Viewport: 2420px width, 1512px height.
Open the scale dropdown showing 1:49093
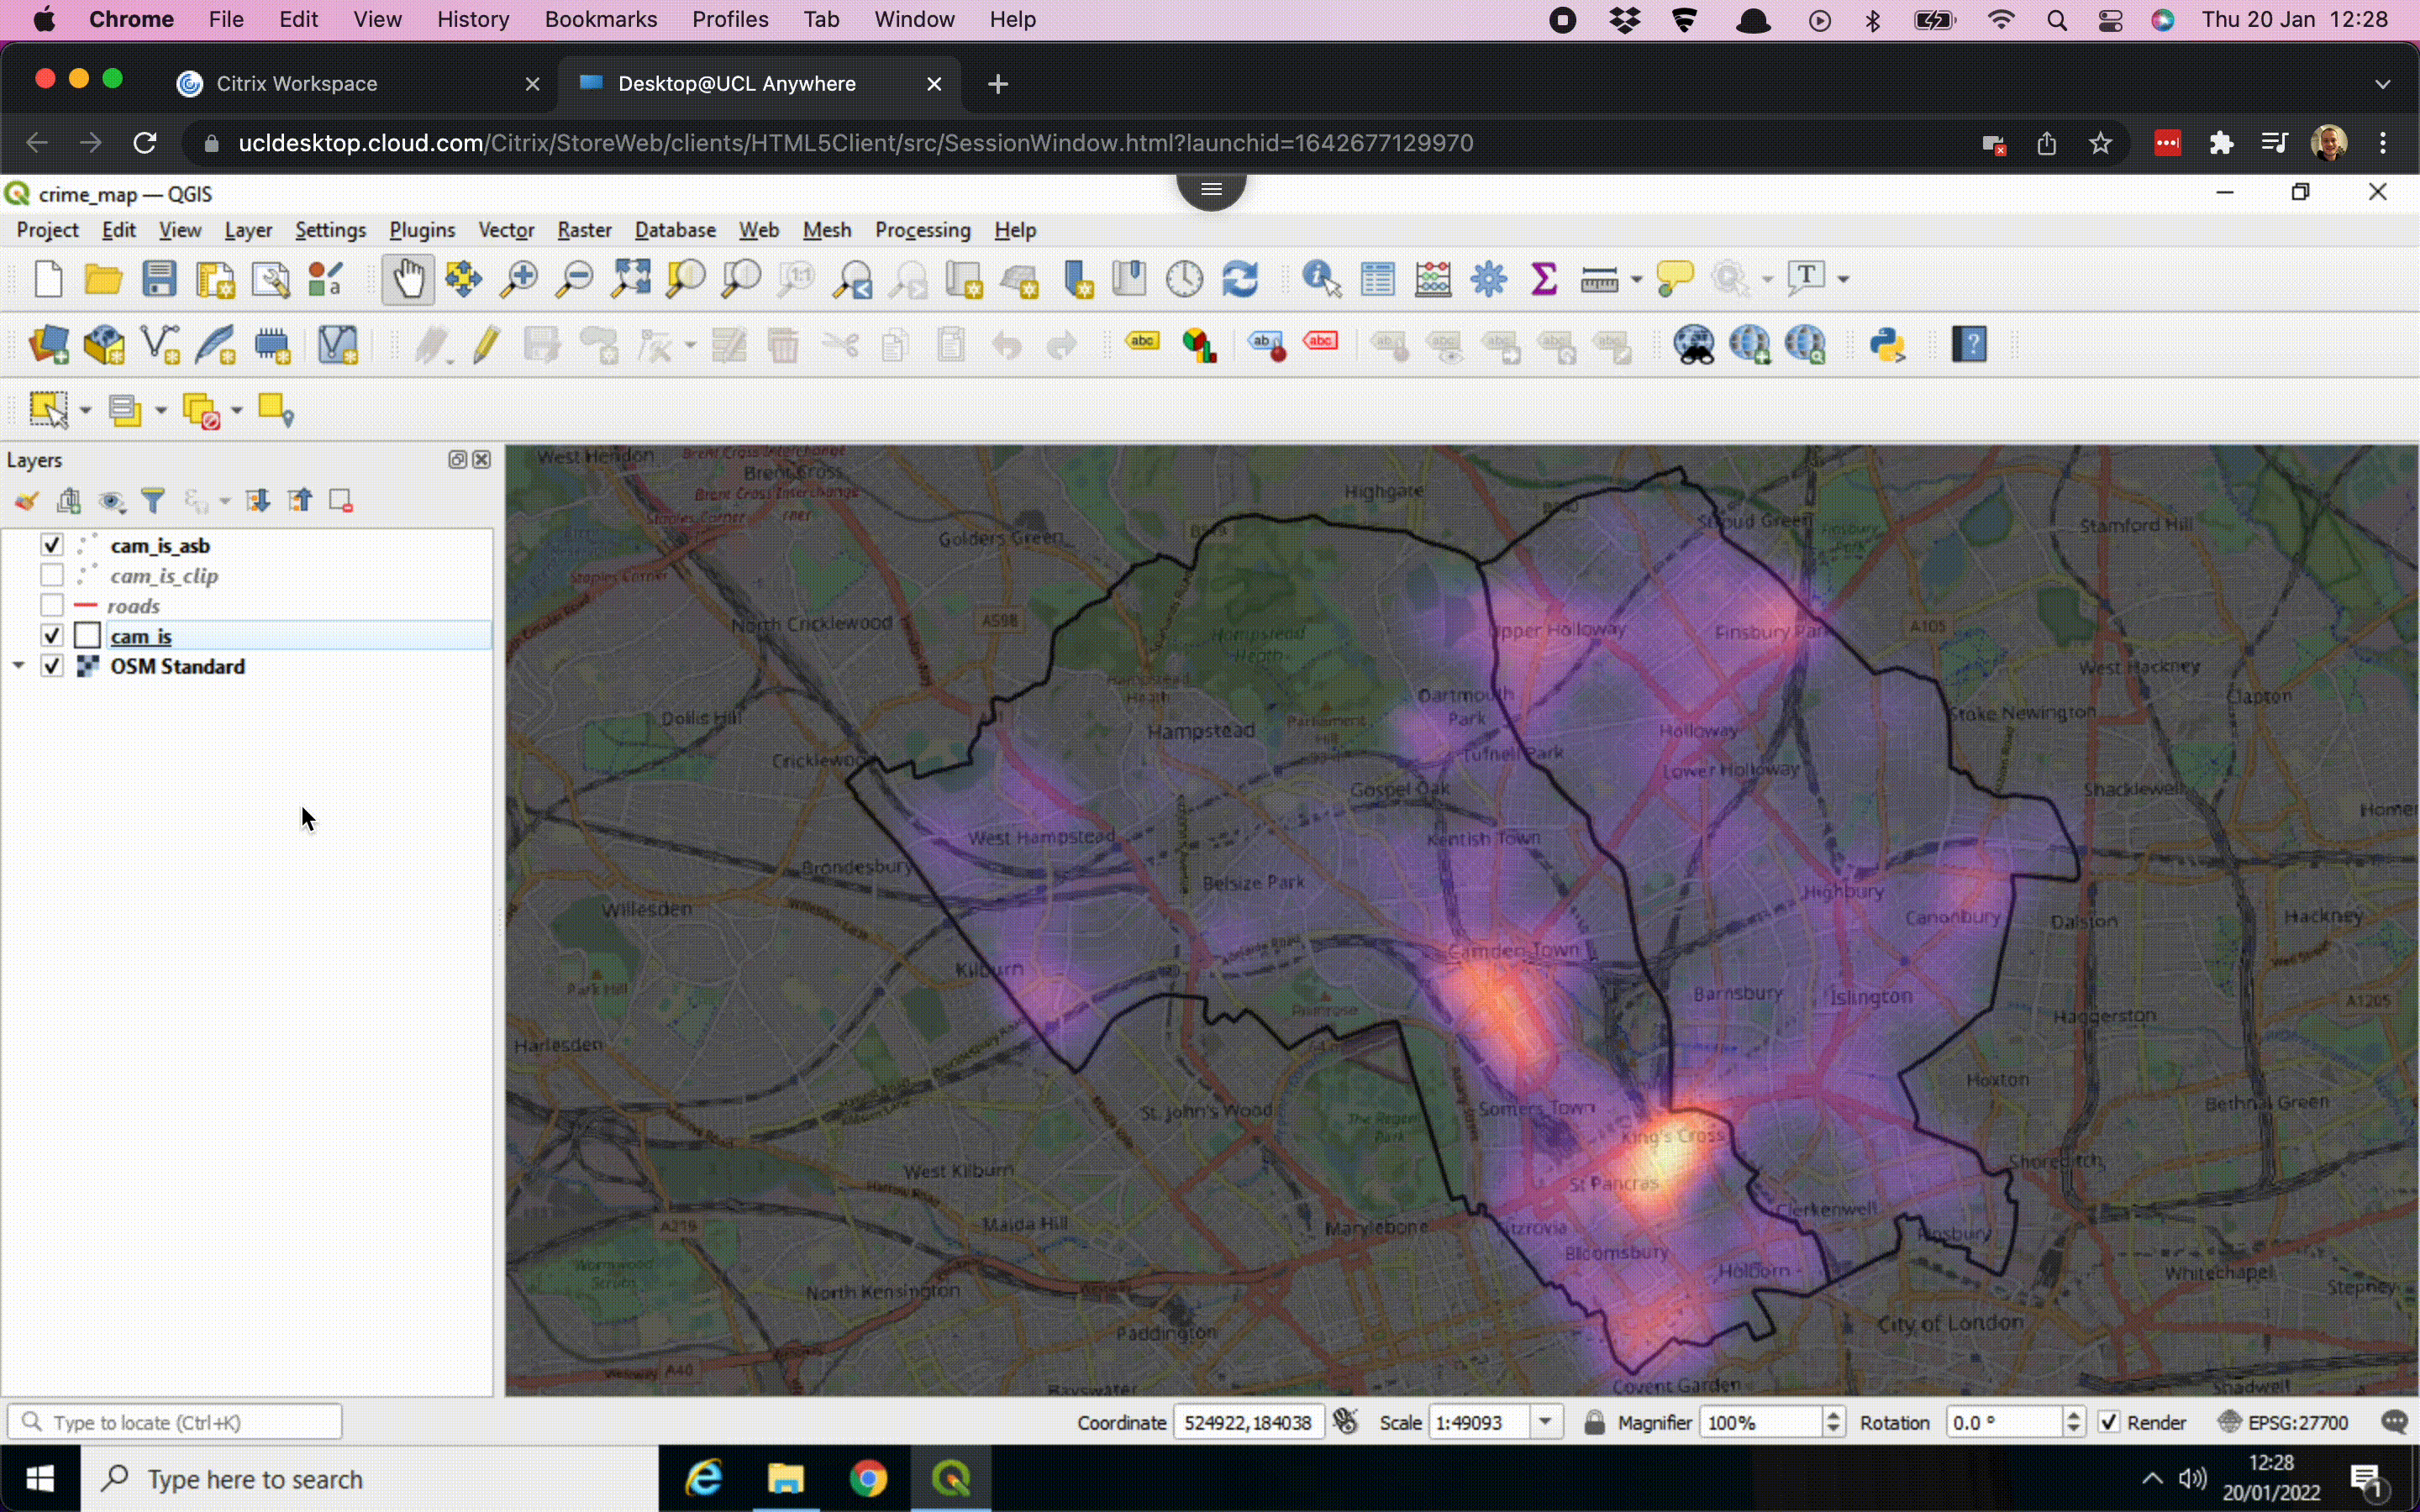coord(1546,1422)
